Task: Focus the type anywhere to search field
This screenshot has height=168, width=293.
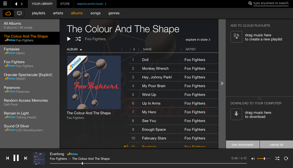Action: (271, 3)
